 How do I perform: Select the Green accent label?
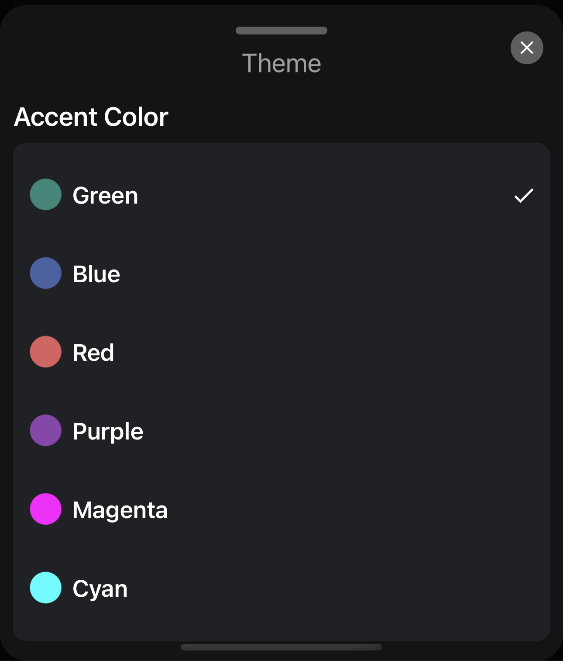click(x=105, y=195)
